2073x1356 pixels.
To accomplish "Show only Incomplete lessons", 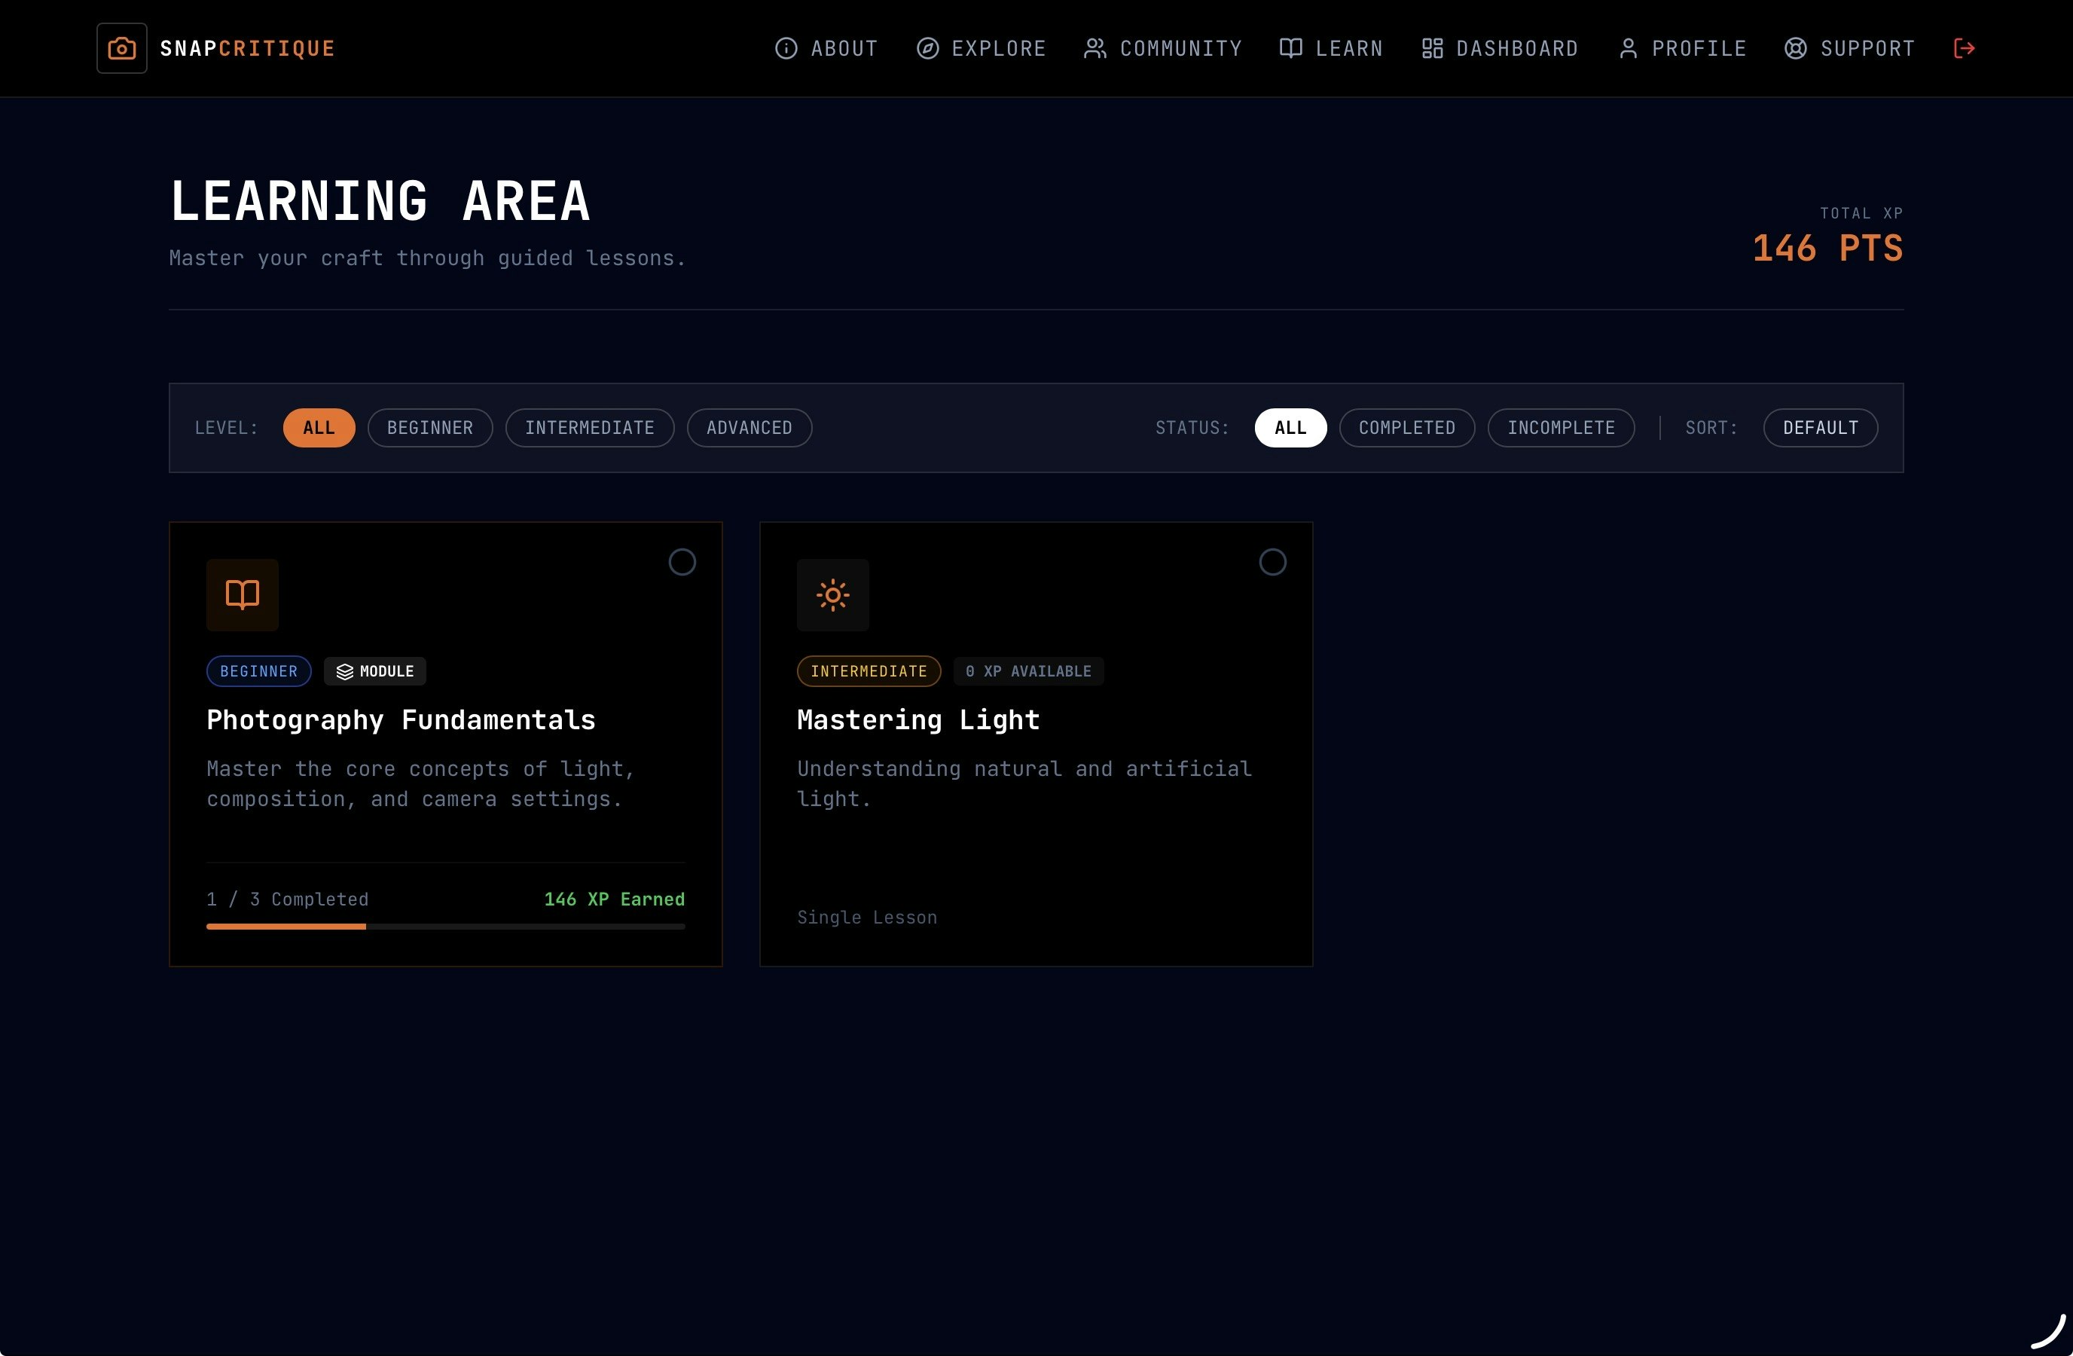I will (1560, 428).
